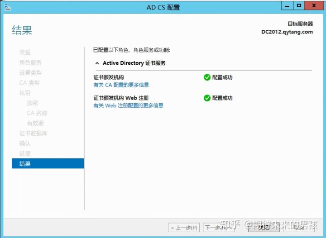Click the 取消 button

tap(299, 228)
